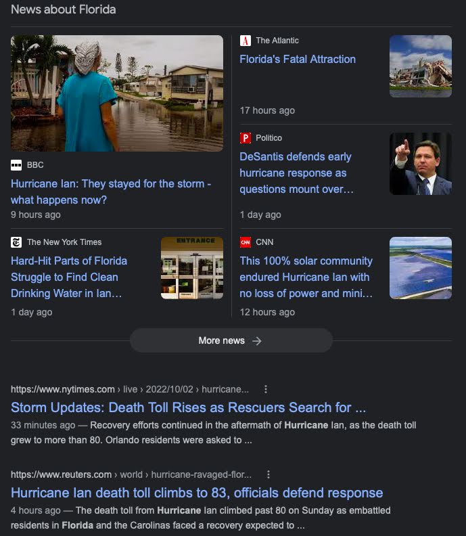
Task: Click 'Politico' source name
Action: point(269,138)
